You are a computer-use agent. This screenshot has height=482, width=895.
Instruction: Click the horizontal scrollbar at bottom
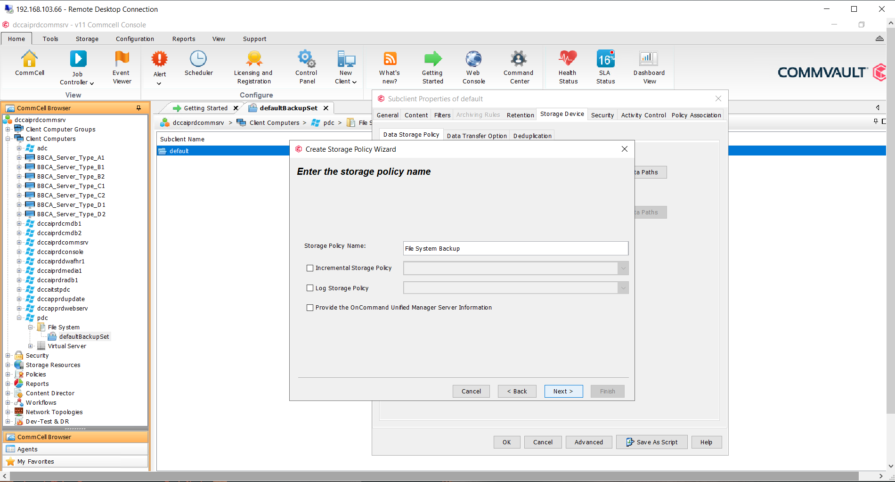click(x=433, y=476)
